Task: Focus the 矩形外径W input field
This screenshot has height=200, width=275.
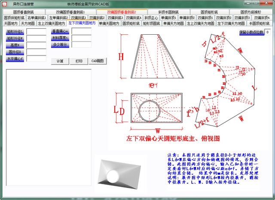Action: 36,38
